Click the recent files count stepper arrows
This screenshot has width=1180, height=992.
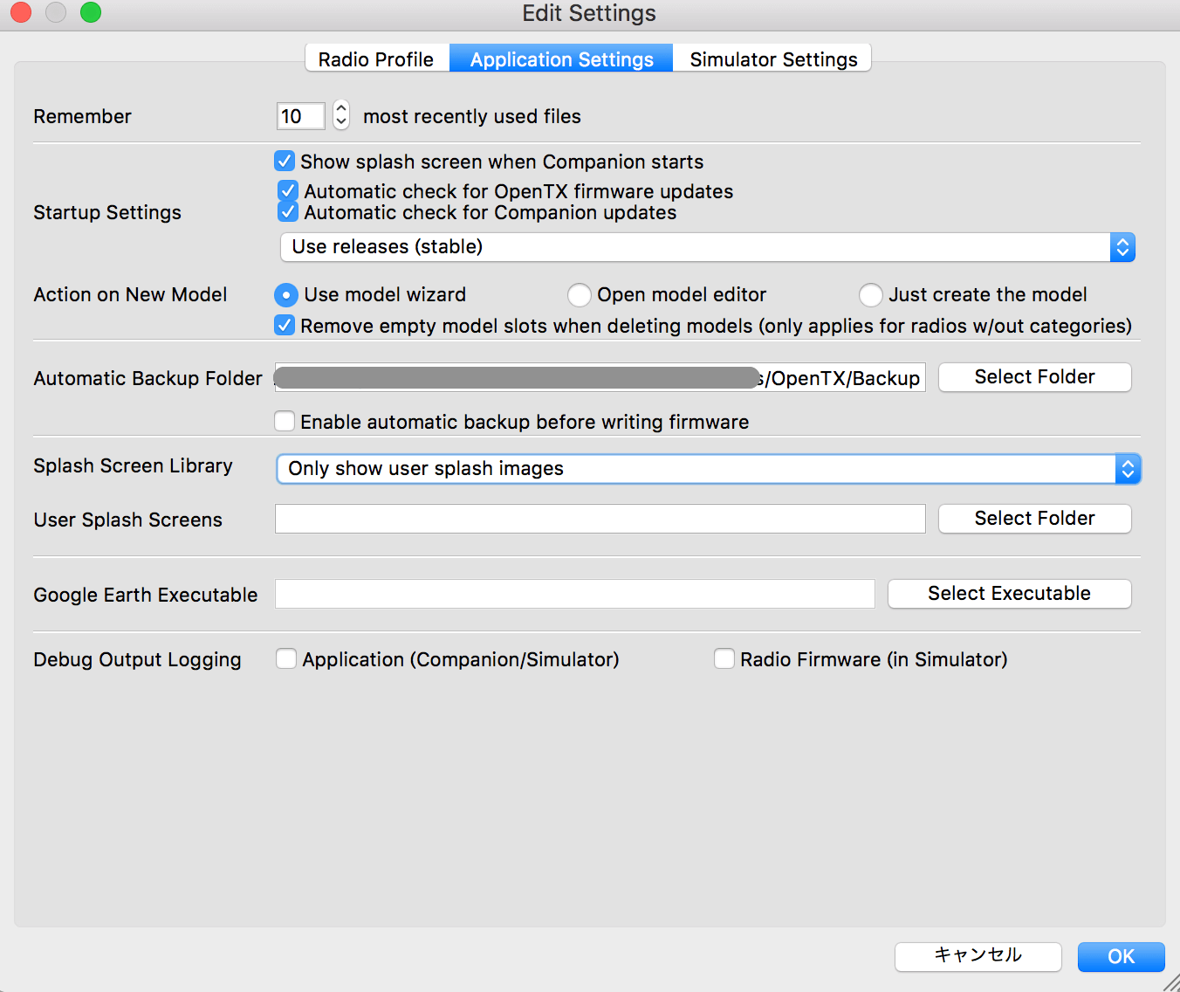click(341, 115)
